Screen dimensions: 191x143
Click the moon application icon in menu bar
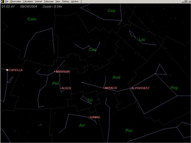point(2,1)
